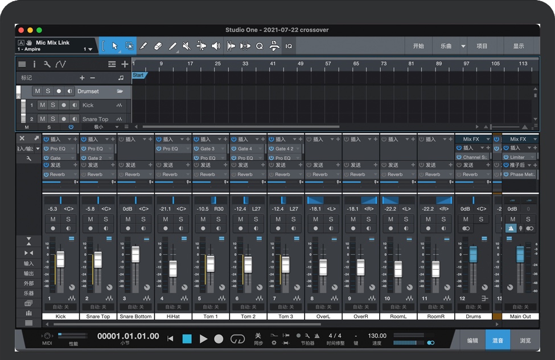Viewport: 555px width, 360px height.
Task: Select the Eraser tool
Action: 159,46
